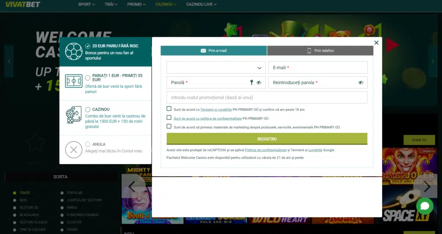442x234 pixels.
Task: Open the country dropdown in the registration form
Action: pyautogui.click(x=216, y=68)
